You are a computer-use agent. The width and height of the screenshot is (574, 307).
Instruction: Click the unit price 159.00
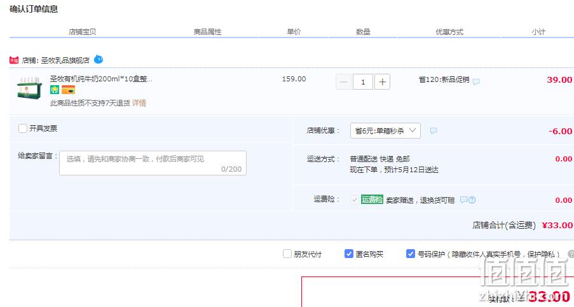pyautogui.click(x=294, y=79)
